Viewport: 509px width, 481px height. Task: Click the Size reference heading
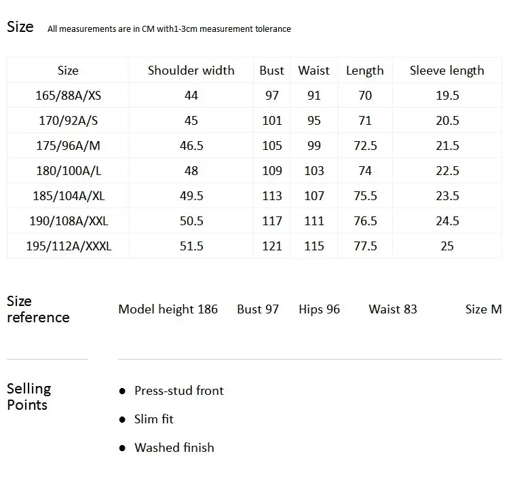click(38, 309)
